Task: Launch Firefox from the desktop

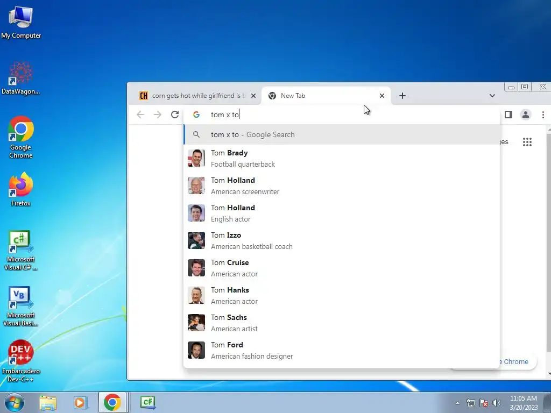Action: point(21,189)
